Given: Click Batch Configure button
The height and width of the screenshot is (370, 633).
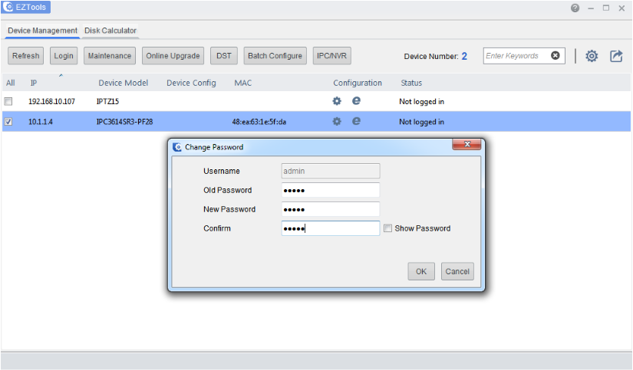Looking at the screenshot, I should 275,56.
